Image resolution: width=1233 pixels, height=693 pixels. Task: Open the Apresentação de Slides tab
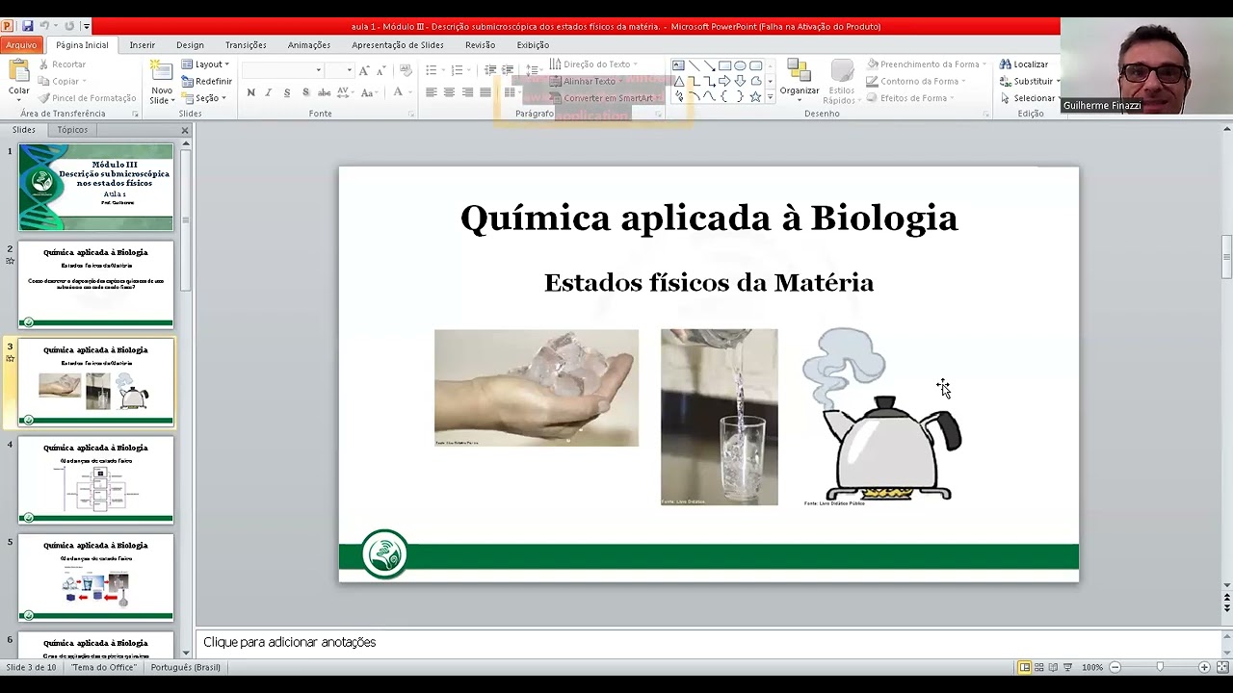pyautogui.click(x=398, y=44)
